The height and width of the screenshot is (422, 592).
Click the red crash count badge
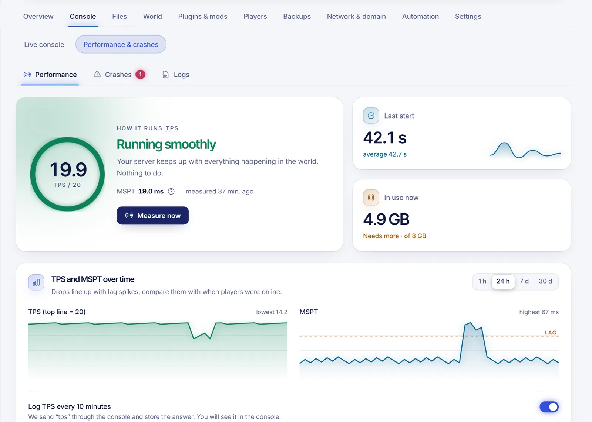tap(140, 74)
